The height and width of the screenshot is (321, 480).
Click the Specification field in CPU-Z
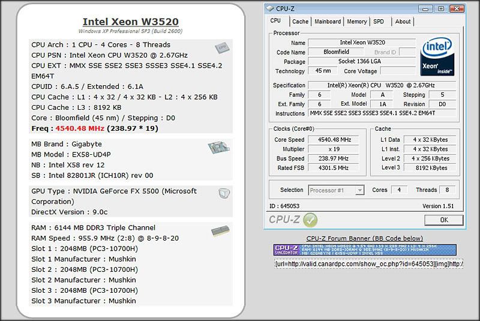pos(382,85)
